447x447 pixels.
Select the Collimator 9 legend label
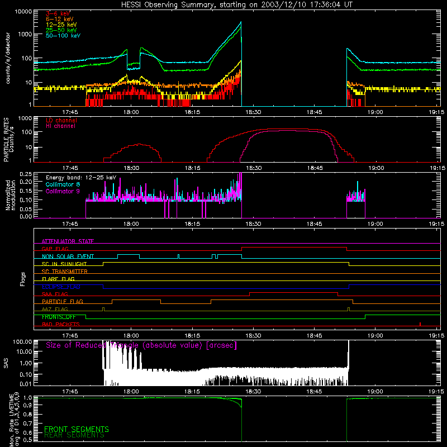(x=63, y=191)
